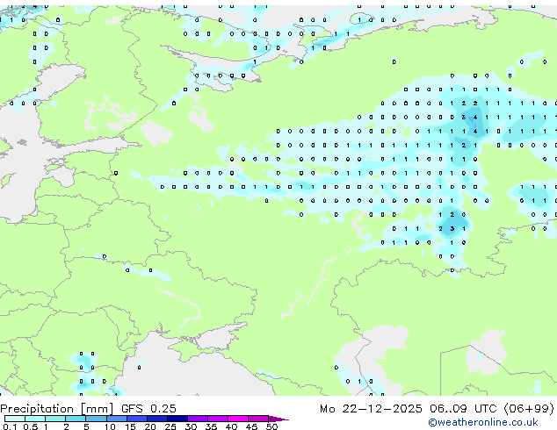557x430 pixels.
Task: Click the legend scale label '0.5'
Action: pyautogui.click(x=31, y=426)
